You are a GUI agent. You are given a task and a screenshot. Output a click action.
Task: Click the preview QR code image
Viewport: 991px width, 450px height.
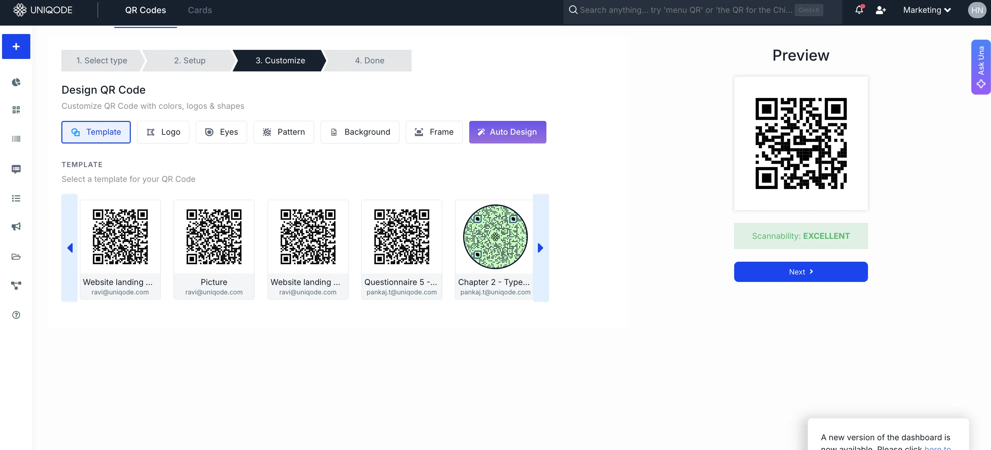801,143
